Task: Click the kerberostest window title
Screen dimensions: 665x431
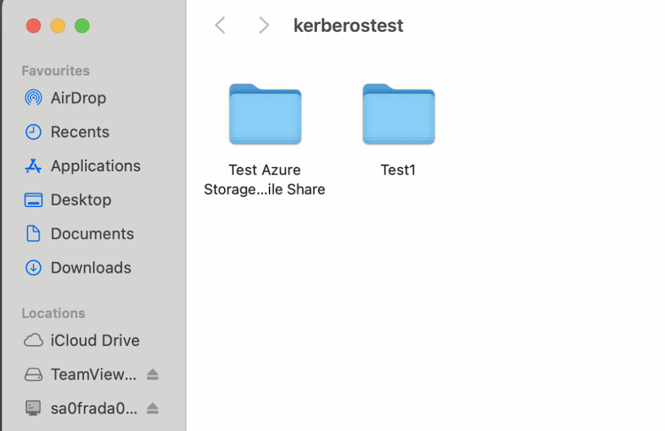Action: point(348,25)
